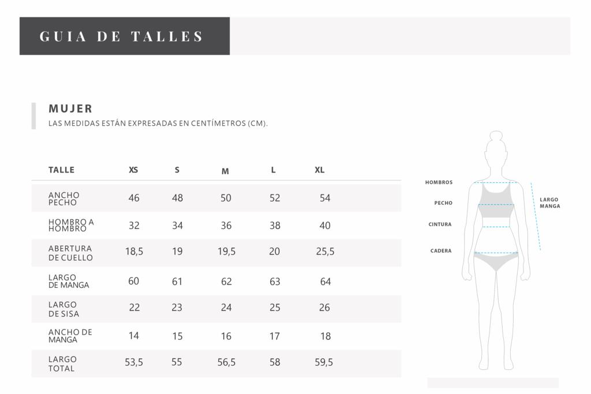Screen dimensions: 591x394
Task: Click the LARGO DE MANGA row label
Action: 69,281
